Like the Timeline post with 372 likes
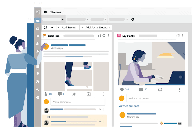The width and height of the screenshot is (192, 127). (46, 94)
